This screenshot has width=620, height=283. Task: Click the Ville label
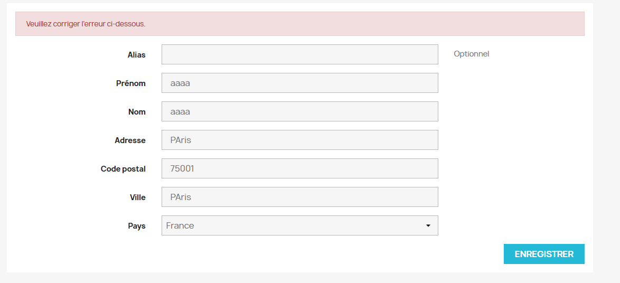click(x=137, y=197)
